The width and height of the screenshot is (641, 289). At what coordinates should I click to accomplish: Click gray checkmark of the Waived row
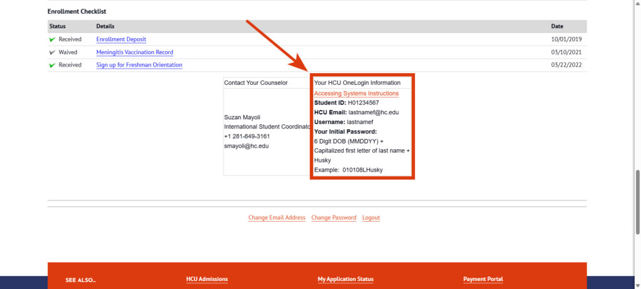pos(53,52)
